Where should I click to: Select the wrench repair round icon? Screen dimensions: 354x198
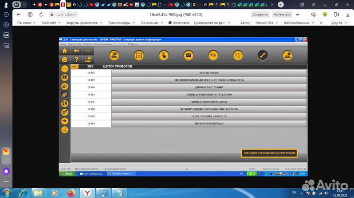tap(263, 55)
